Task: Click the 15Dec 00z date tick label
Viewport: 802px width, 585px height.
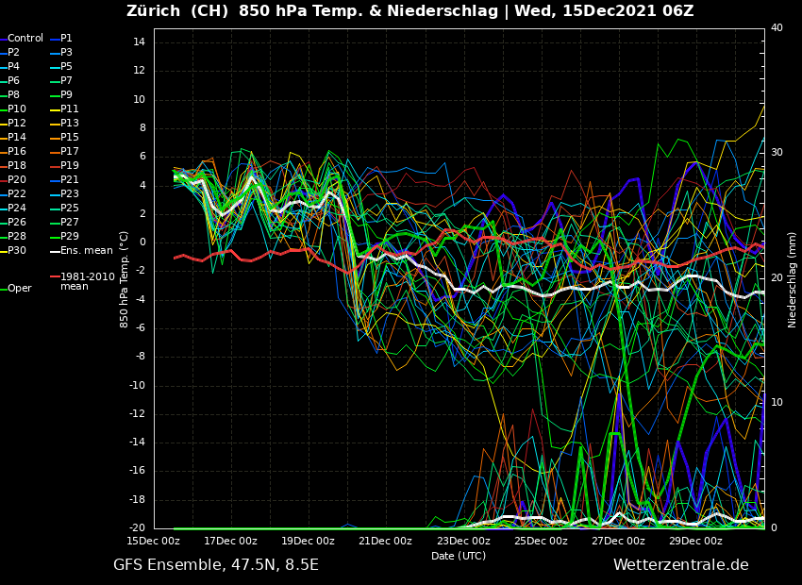Action: click(154, 542)
